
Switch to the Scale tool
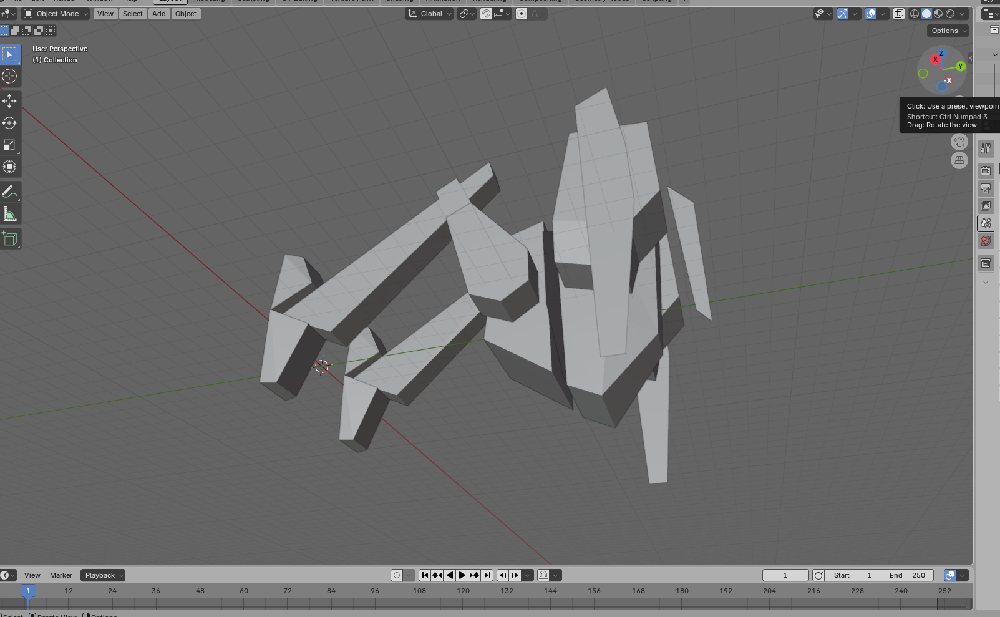(10, 145)
